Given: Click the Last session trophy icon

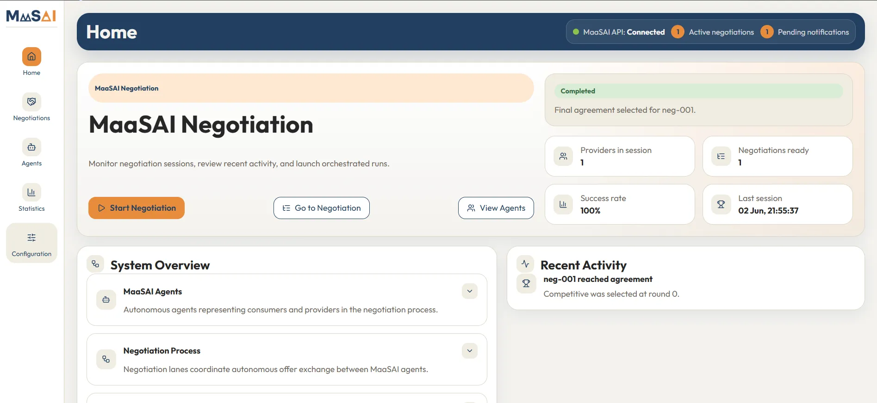Looking at the screenshot, I should (721, 204).
